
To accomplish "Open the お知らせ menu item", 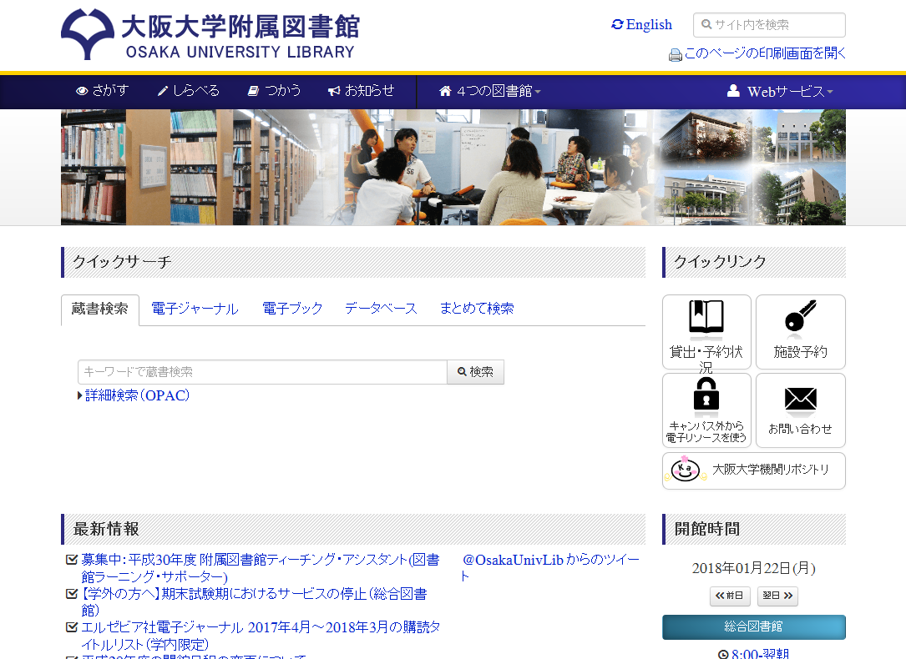I will tap(361, 91).
